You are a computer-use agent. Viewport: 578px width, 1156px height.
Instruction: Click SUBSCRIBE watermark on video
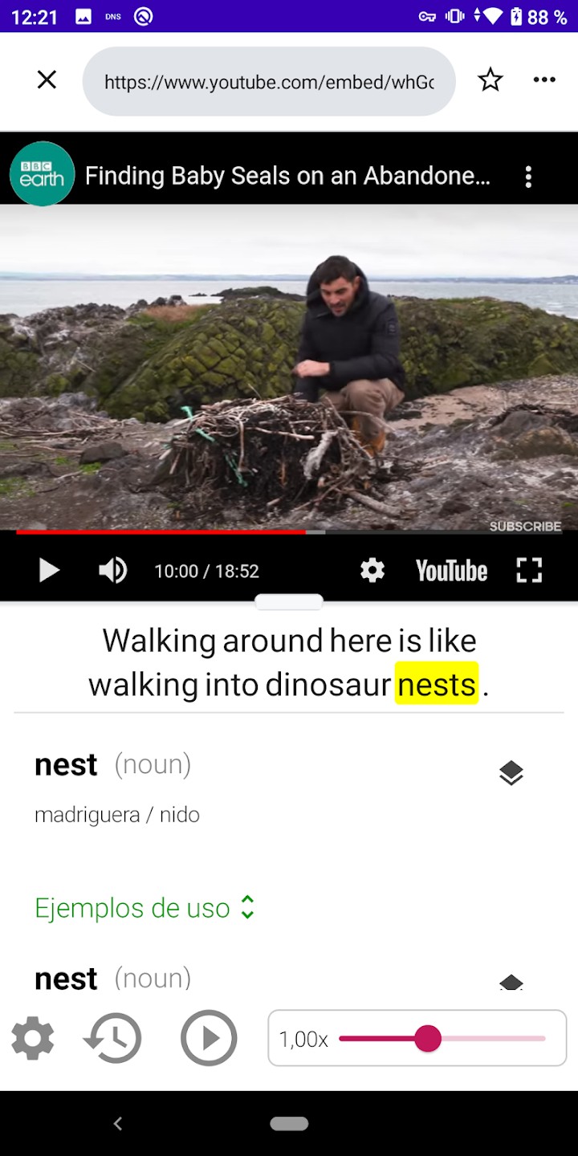click(525, 527)
